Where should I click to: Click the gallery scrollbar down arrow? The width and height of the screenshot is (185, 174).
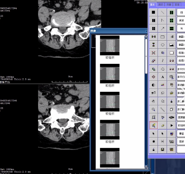146,167
